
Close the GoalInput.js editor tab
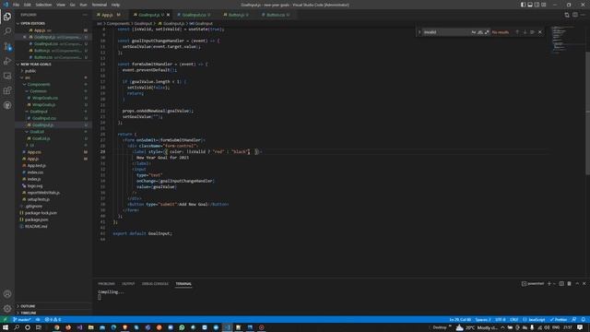168,15
